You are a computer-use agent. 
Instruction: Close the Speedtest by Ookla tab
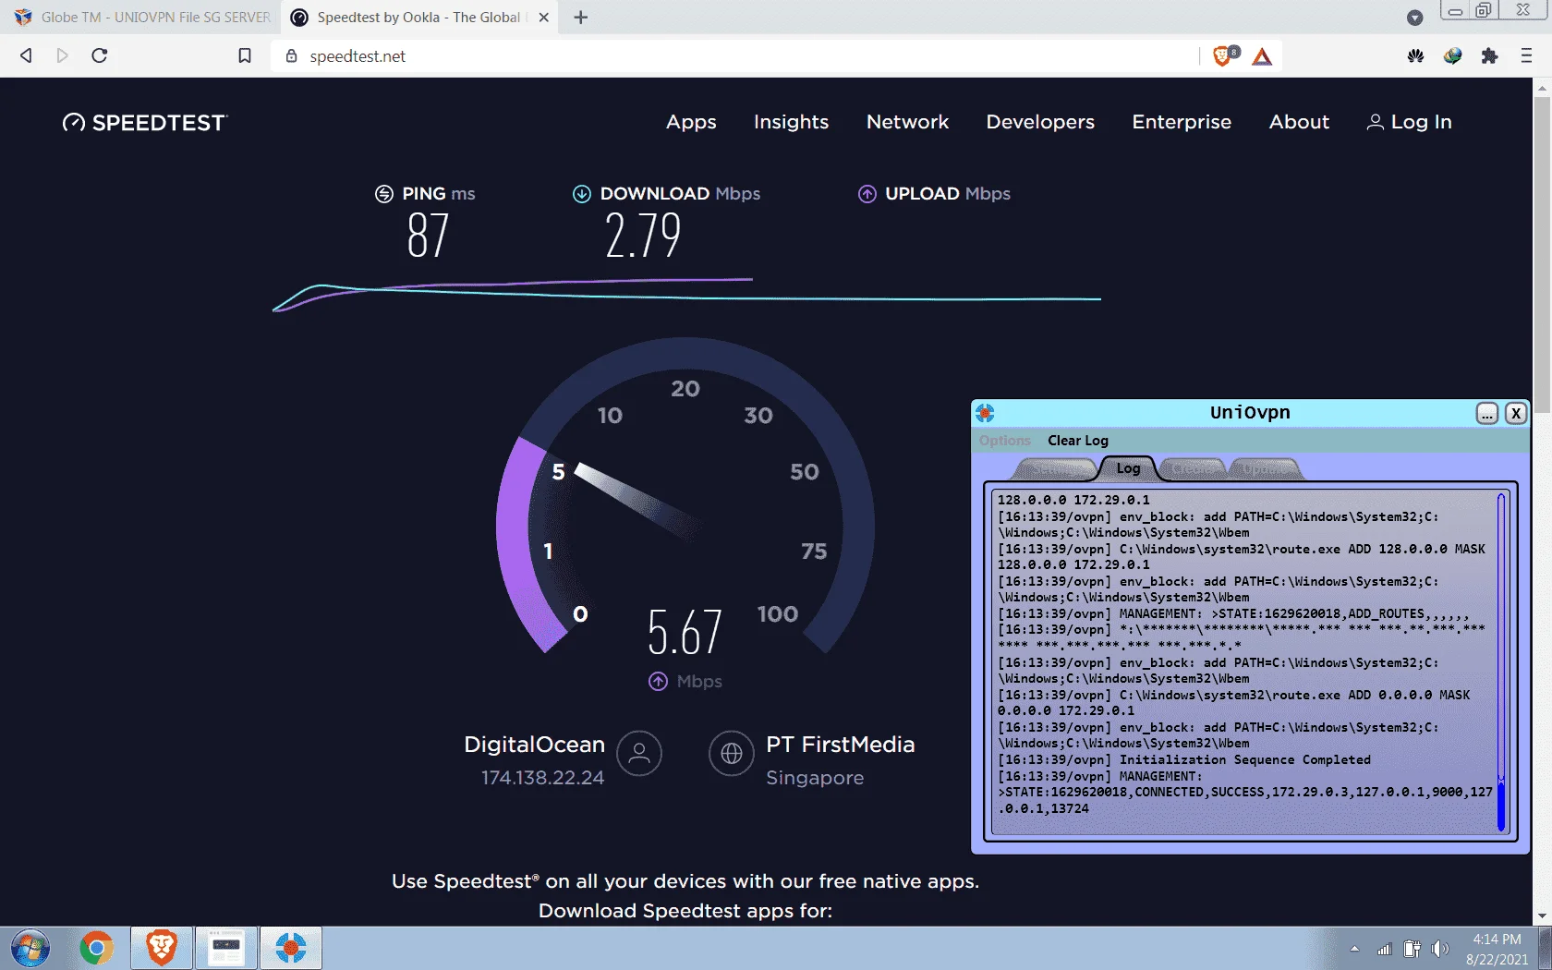pos(543,18)
